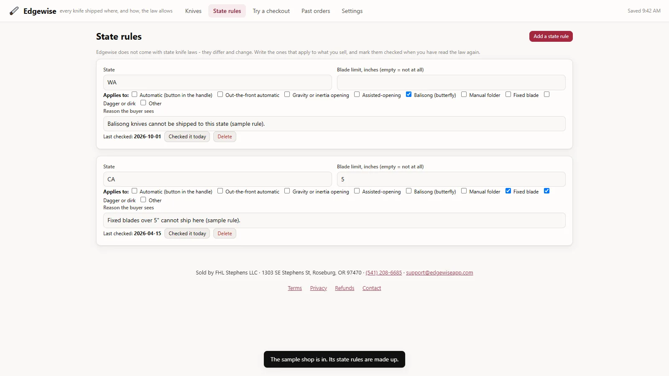This screenshot has width=669, height=376.
Task: Check Out-the-front automatic for CA rule
Action: (220, 191)
